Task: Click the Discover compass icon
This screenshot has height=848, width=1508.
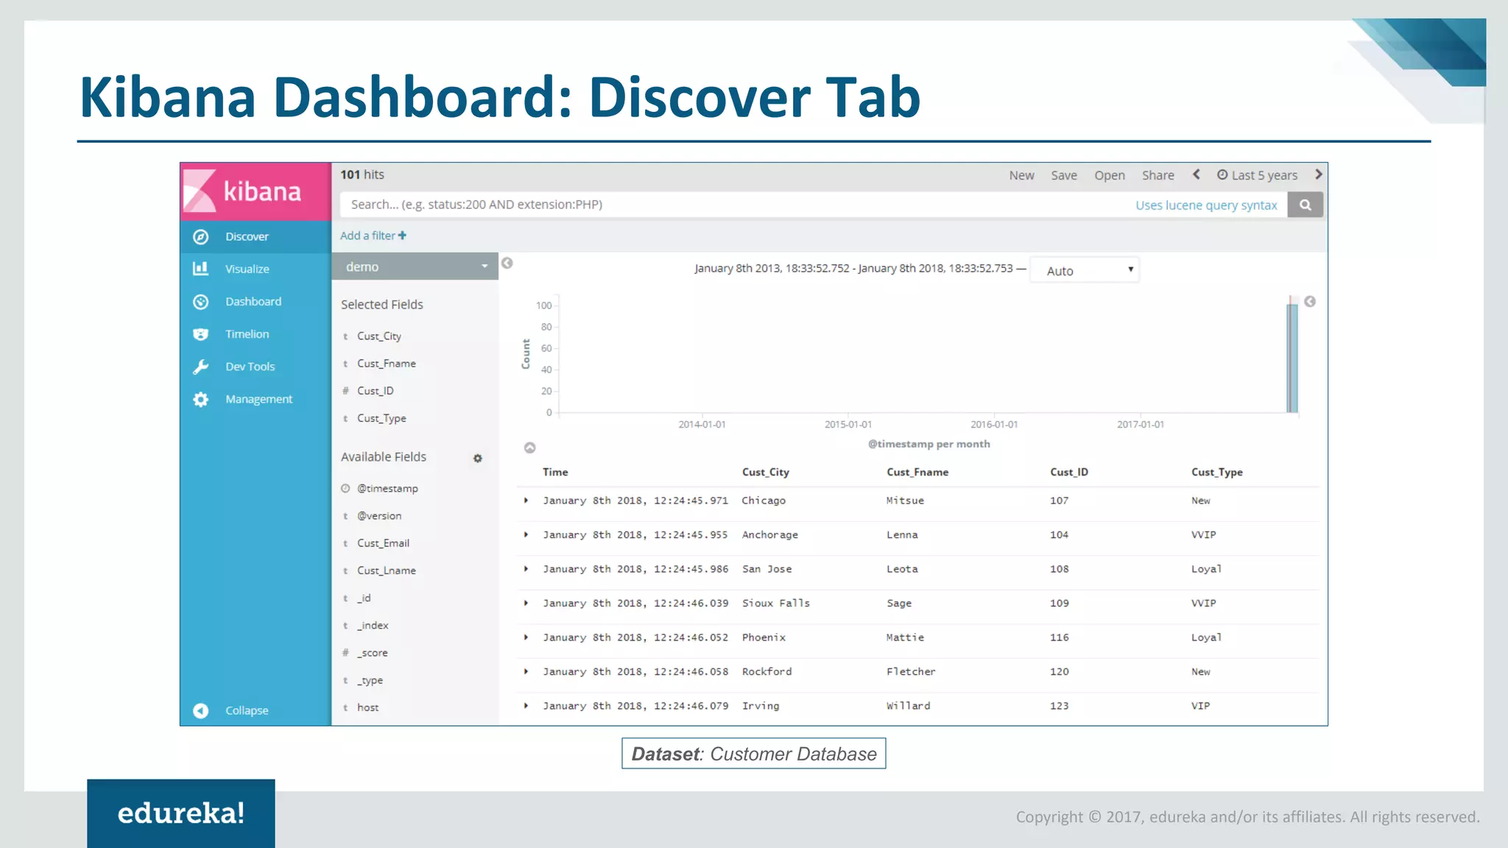Action: (x=200, y=237)
